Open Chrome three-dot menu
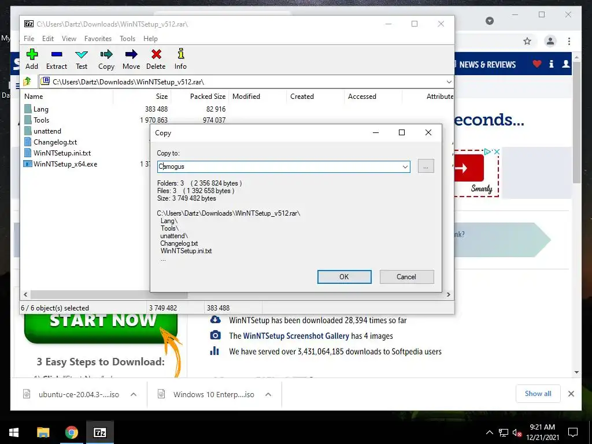592x444 pixels. point(569,41)
